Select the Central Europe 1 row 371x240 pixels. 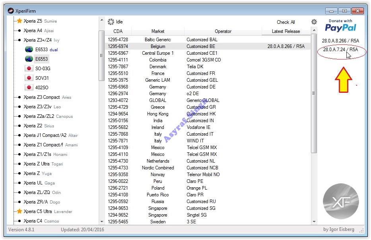click(208, 53)
